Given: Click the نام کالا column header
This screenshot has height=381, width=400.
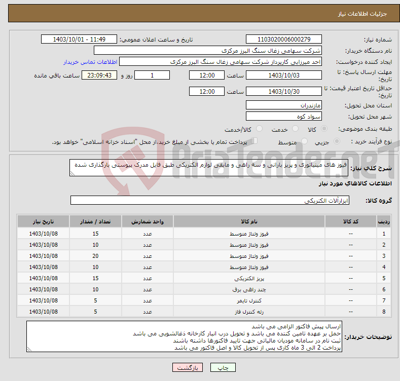Looking at the screenshot, I should click(249, 221).
